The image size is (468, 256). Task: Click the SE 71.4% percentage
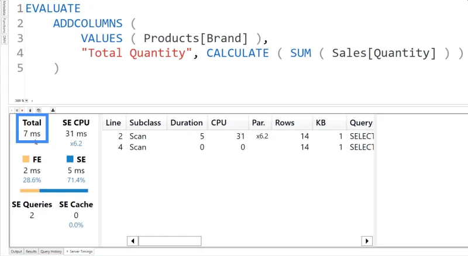[76, 180]
